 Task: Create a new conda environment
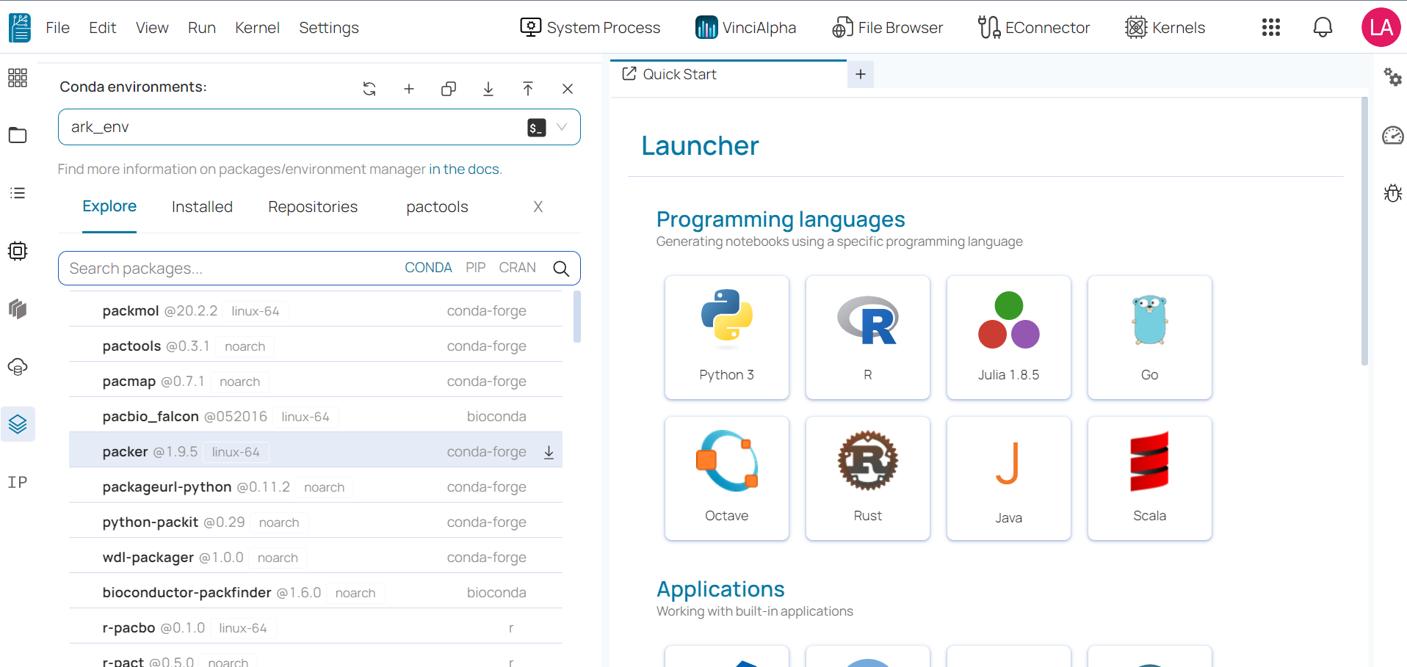click(x=409, y=88)
